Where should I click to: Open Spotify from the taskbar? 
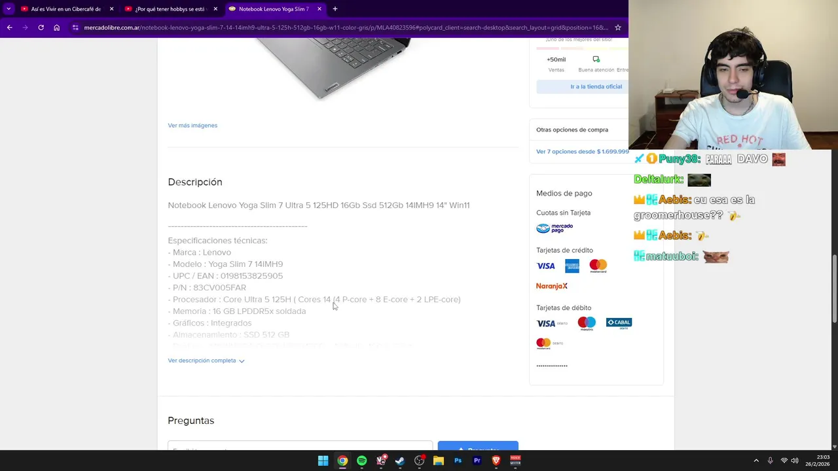[x=361, y=461]
